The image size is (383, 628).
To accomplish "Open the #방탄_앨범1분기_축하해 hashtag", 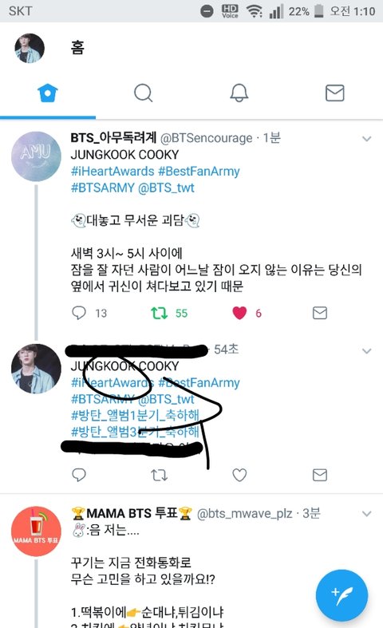I will pos(135,415).
